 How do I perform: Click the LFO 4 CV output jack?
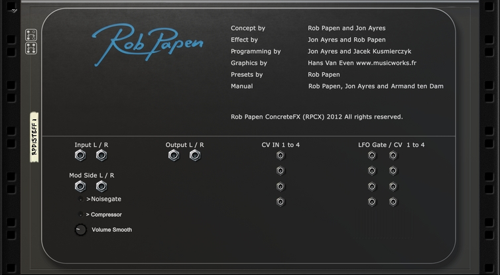click(x=393, y=201)
